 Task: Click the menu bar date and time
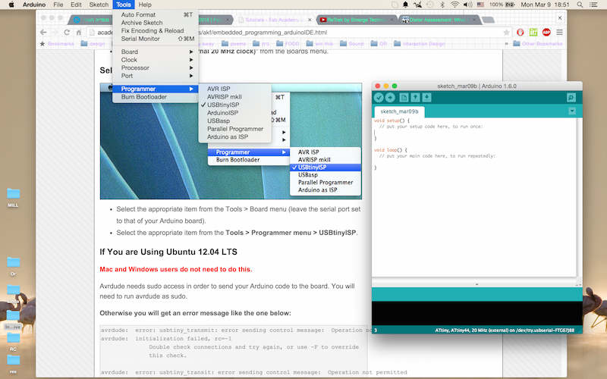(x=545, y=5)
